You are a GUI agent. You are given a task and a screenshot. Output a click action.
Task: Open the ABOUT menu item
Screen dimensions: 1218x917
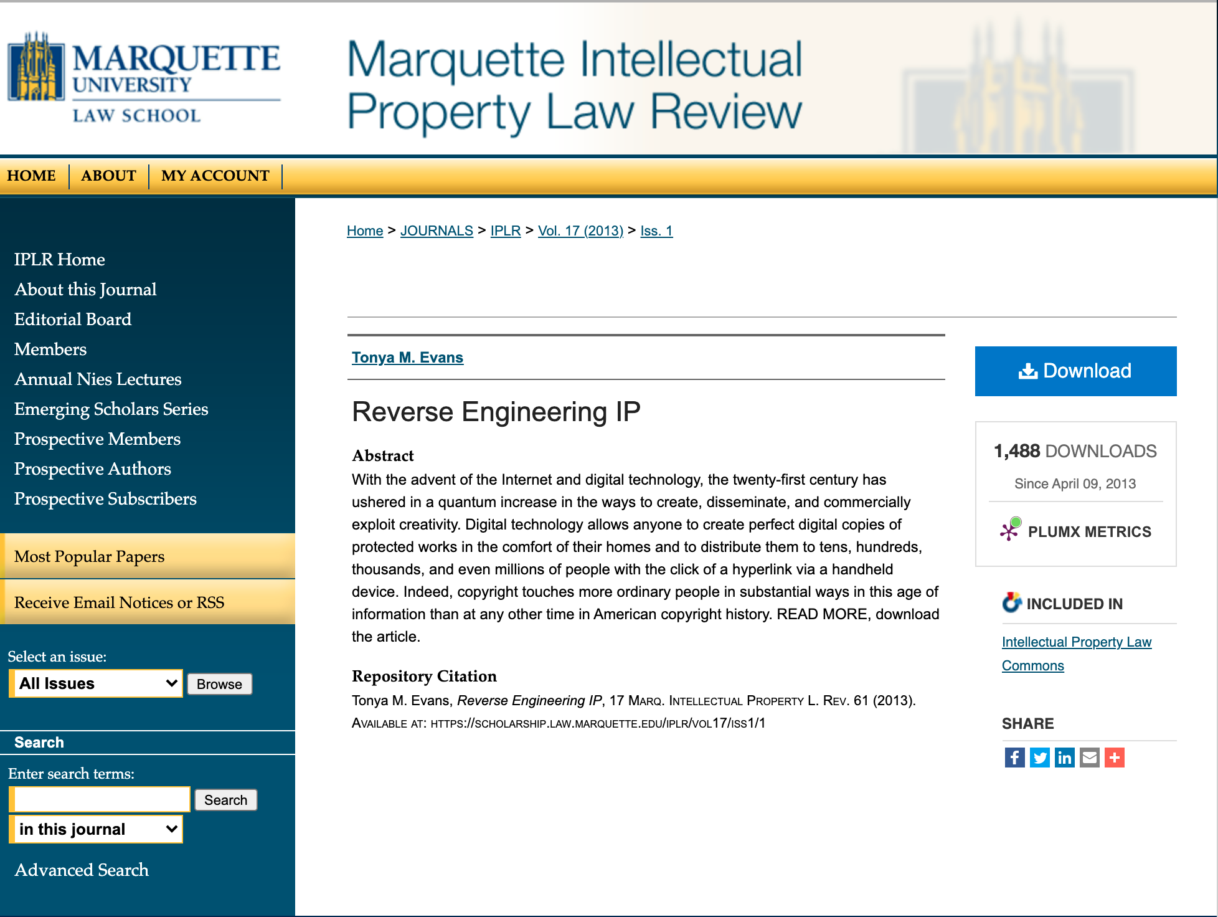[108, 176]
